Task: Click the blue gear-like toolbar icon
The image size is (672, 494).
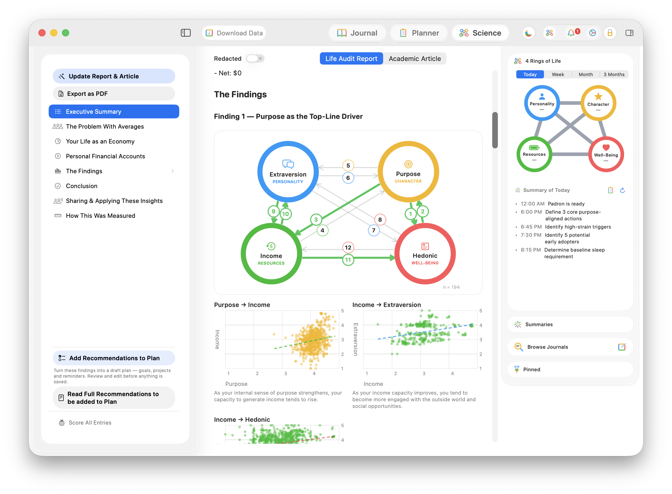Action: pyautogui.click(x=592, y=33)
